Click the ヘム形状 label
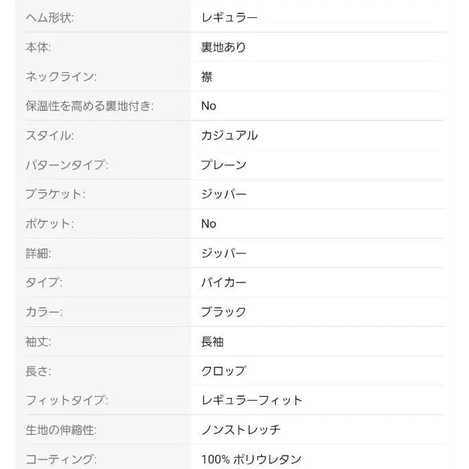 [49, 17]
